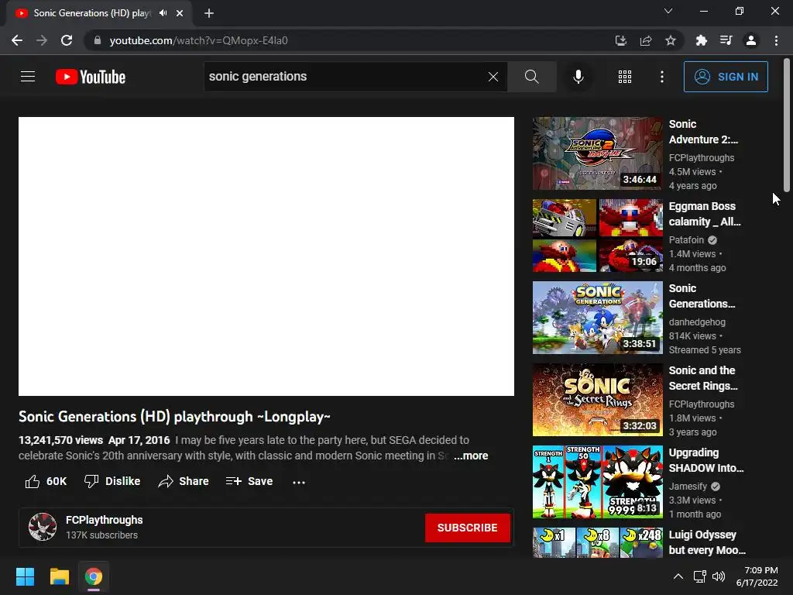Click the 'Sonic Adventure 2:...' title
Screen dimensions: 793x595
click(x=703, y=132)
